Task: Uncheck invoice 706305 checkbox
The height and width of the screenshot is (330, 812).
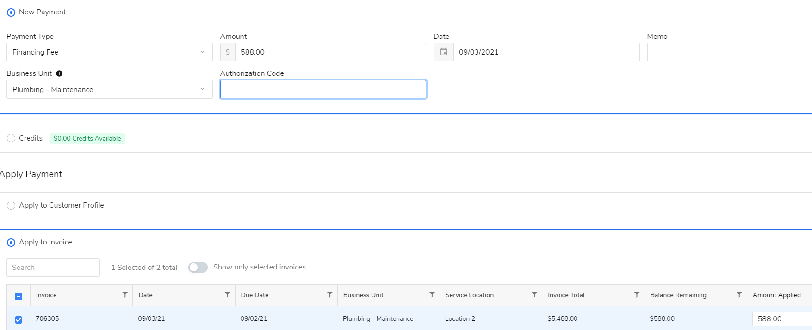Action: coord(19,319)
